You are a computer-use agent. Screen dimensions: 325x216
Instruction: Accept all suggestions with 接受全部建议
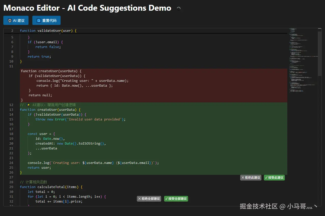coord(176,199)
